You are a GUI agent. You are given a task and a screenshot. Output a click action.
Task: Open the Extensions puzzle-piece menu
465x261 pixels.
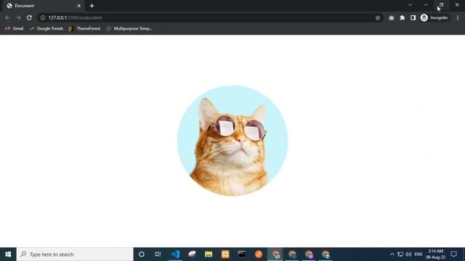click(402, 17)
